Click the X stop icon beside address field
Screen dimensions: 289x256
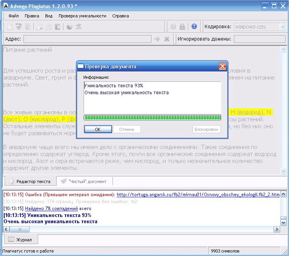pos(167,39)
